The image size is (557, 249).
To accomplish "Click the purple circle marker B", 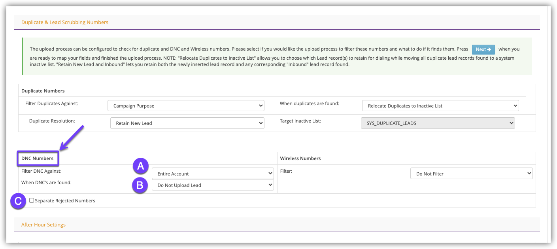I will (x=140, y=185).
